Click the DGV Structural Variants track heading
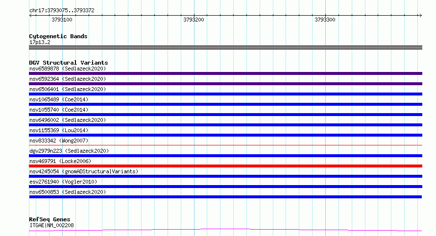 pyautogui.click(x=69, y=63)
